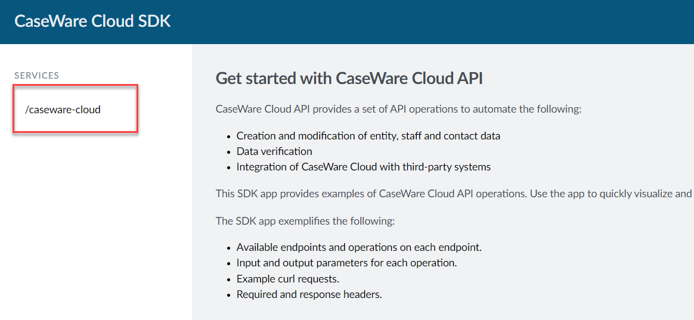Click the 'Input and output parameters' bullet

[346, 263]
